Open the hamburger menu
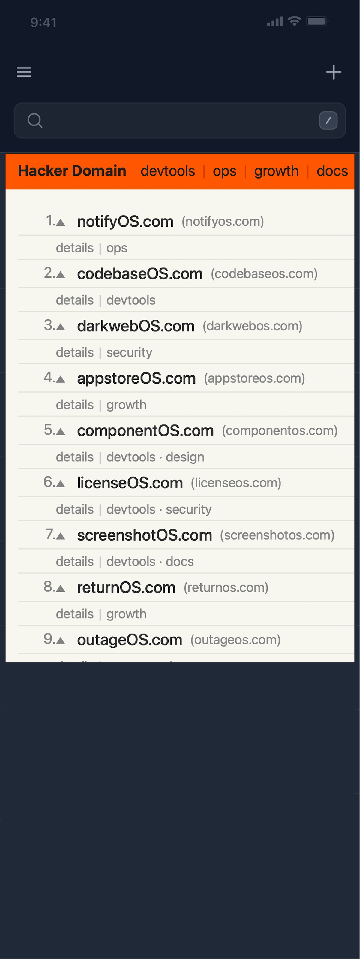The width and height of the screenshot is (360, 959). click(x=24, y=72)
